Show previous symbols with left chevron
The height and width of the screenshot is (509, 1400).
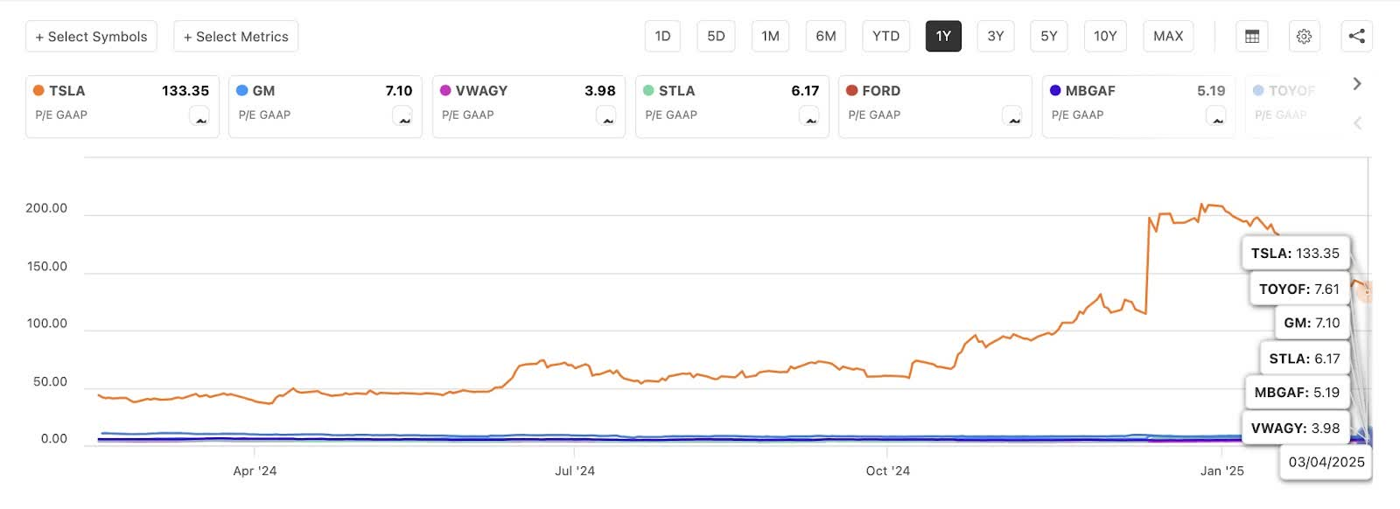click(1357, 123)
